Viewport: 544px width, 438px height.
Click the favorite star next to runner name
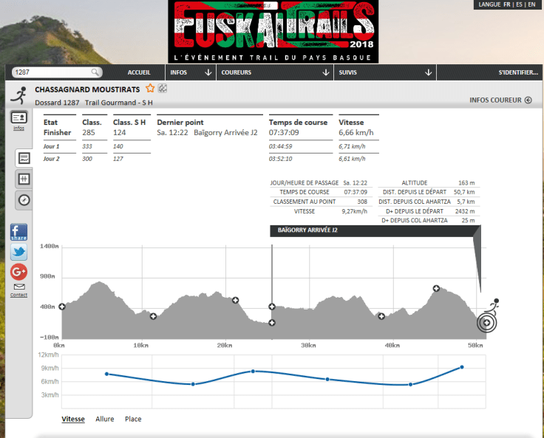150,89
